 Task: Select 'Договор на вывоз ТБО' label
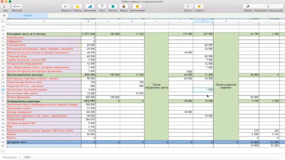[44, 123]
